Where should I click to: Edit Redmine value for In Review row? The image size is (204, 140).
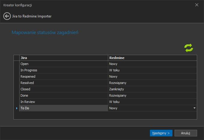click(152, 102)
